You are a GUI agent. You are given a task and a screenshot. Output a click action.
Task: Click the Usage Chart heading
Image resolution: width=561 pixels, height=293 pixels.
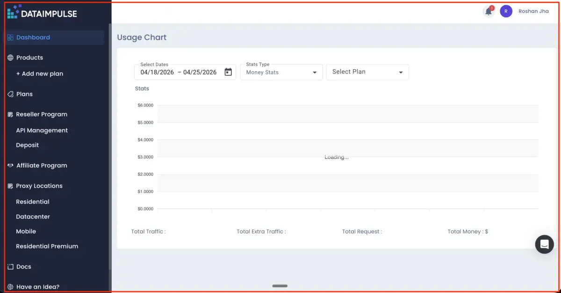(x=142, y=37)
